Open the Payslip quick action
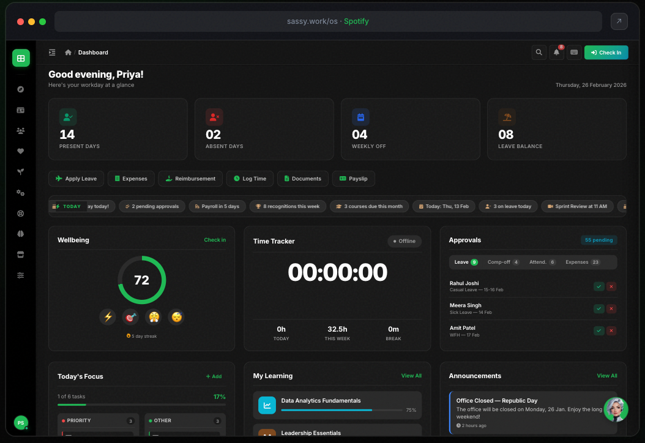This screenshot has height=443, width=645. point(353,178)
